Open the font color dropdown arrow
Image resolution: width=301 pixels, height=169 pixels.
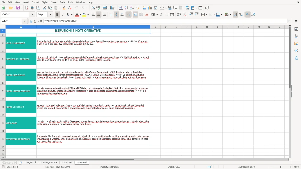pyautogui.click(x=80, y=15)
